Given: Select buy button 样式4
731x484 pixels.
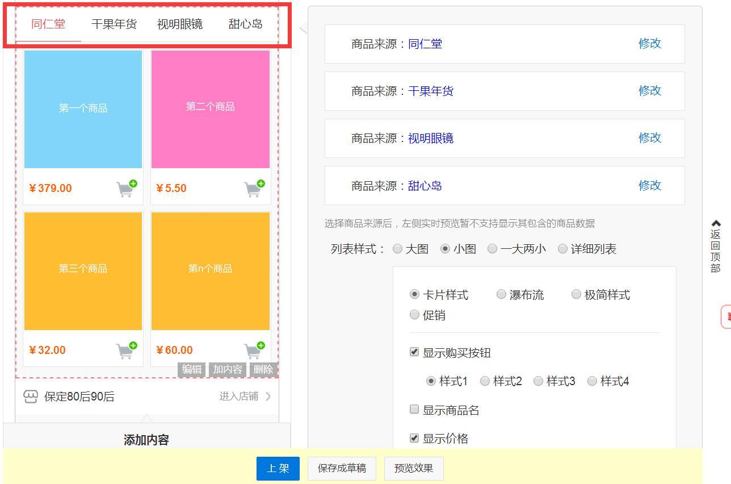Looking at the screenshot, I should click(593, 381).
